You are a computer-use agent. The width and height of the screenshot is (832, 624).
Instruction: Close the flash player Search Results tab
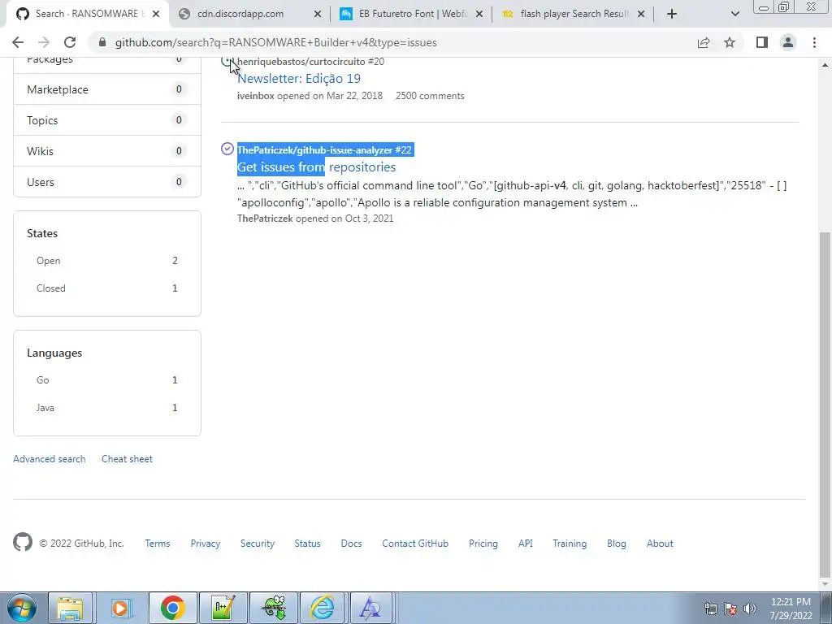pos(641,14)
